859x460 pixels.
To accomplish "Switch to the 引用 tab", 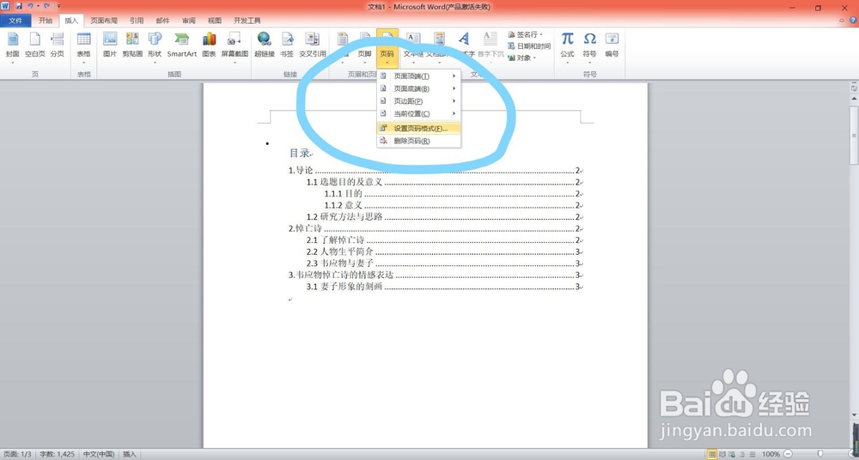I will pos(137,21).
